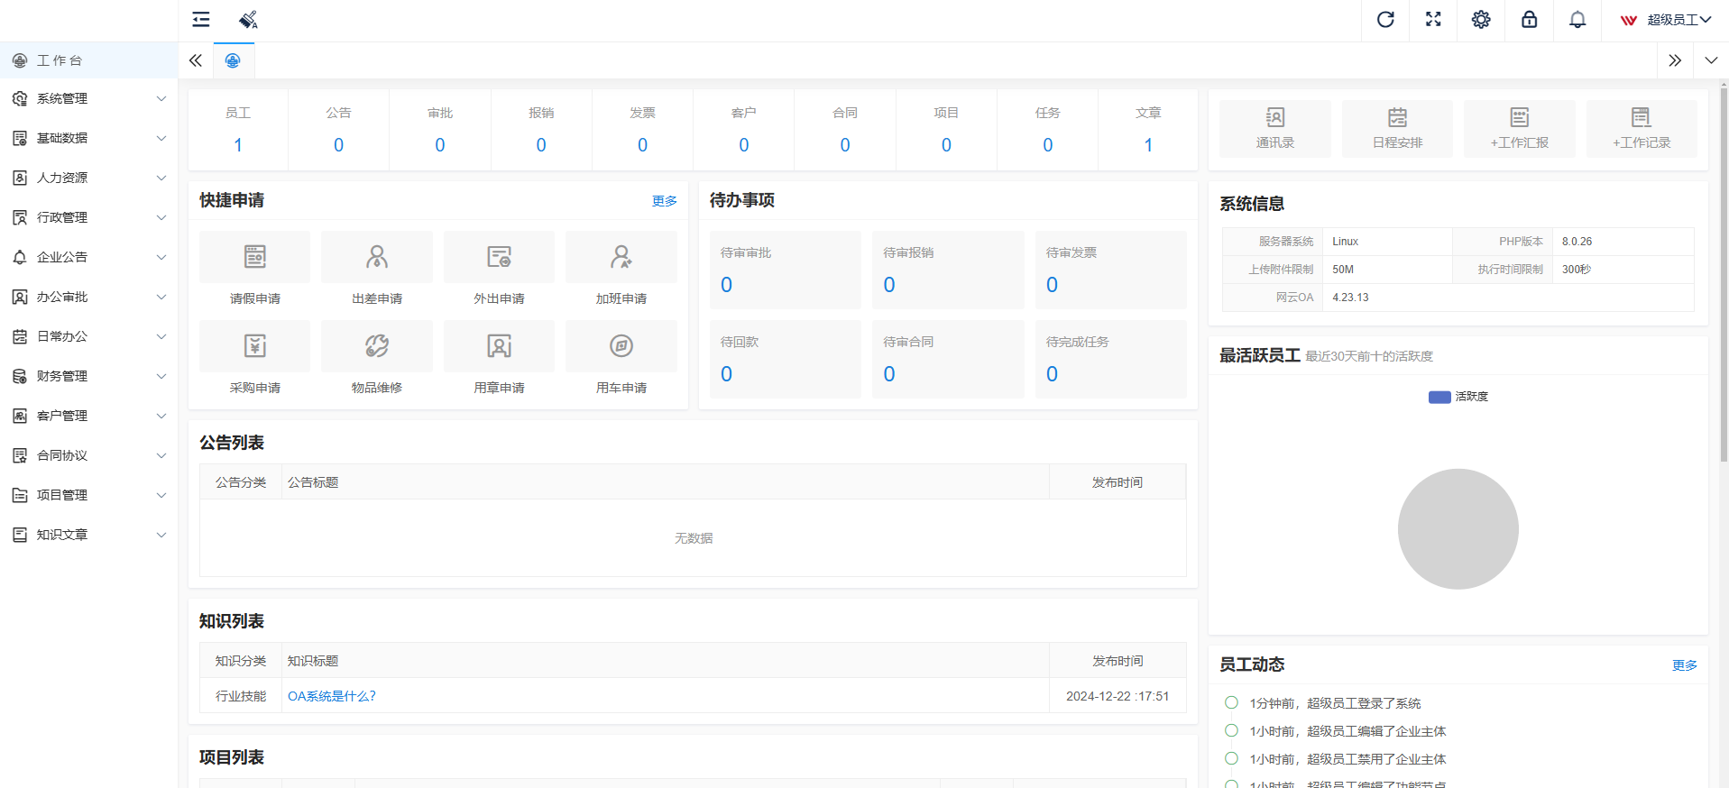Expand the 系统管理 sidebar menu
Image resolution: width=1729 pixels, height=788 pixels.
(88, 98)
